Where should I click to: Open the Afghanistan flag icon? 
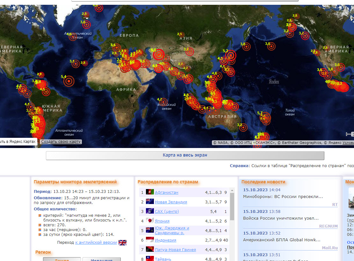pyautogui.click(x=150, y=192)
